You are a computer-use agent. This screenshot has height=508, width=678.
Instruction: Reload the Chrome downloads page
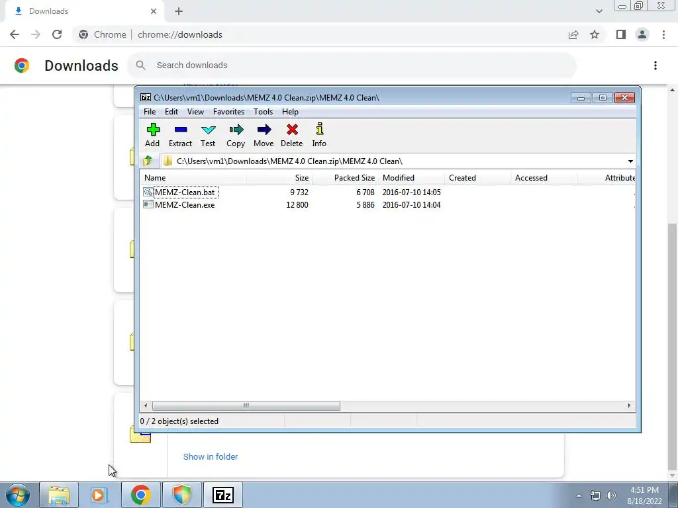point(57,34)
